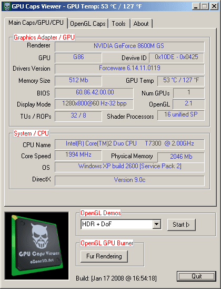This screenshot has width=221, height=289.
Task: Click the 16 unified SP shader field
Action: tap(180, 115)
